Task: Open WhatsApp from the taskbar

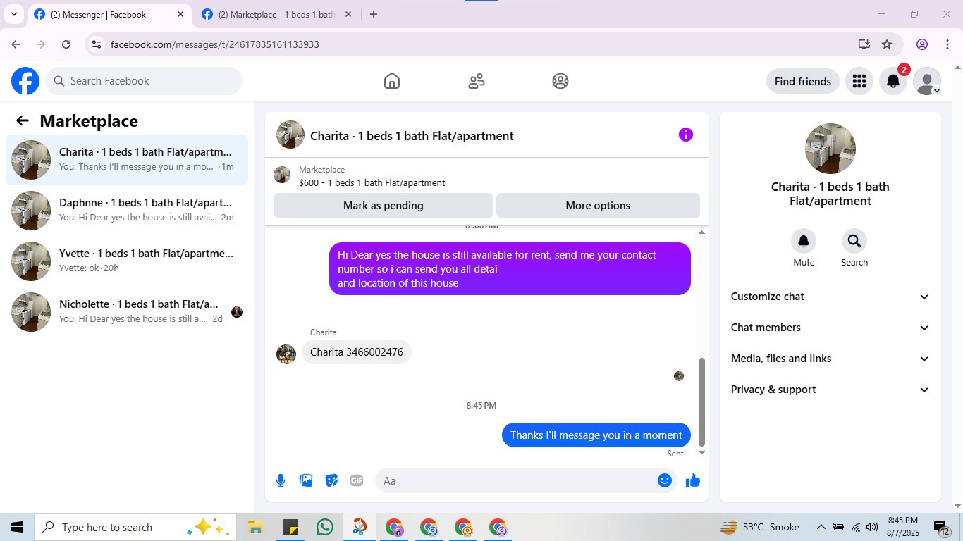Action: coord(325,527)
